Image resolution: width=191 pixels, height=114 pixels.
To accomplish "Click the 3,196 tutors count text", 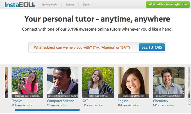I will [x=73, y=29].
